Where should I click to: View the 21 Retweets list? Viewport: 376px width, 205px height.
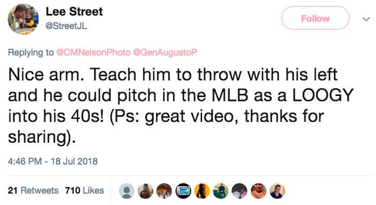click(x=33, y=191)
